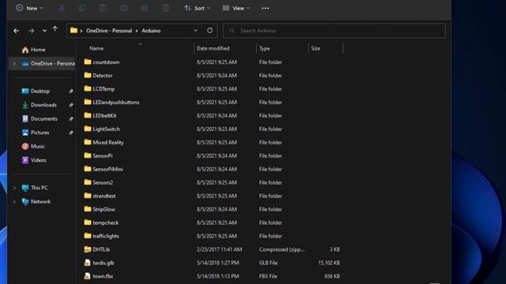Expand the OneDrive - Personal tree node
Image resolution: width=506 pixels, height=284 pixels.
coord(14,63)
